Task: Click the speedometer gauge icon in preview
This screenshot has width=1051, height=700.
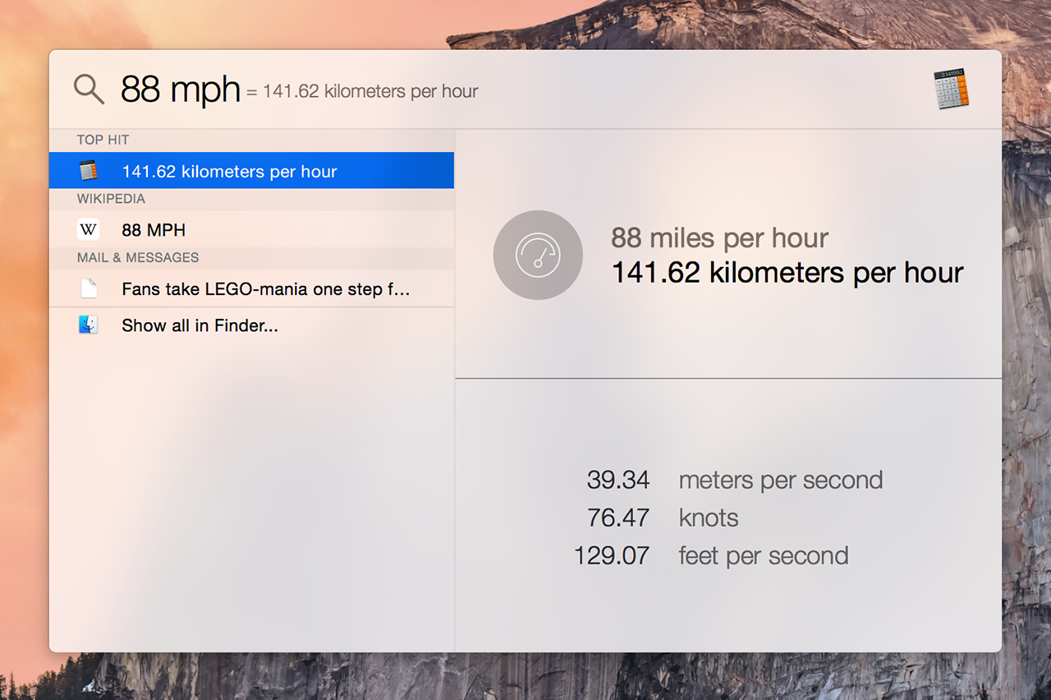Action: click(538, 255)
